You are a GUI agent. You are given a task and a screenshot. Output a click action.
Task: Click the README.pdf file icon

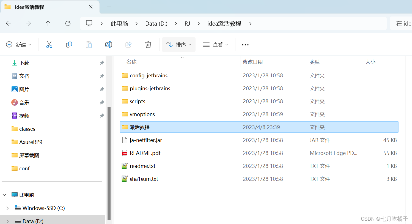[x=125, y=153]
